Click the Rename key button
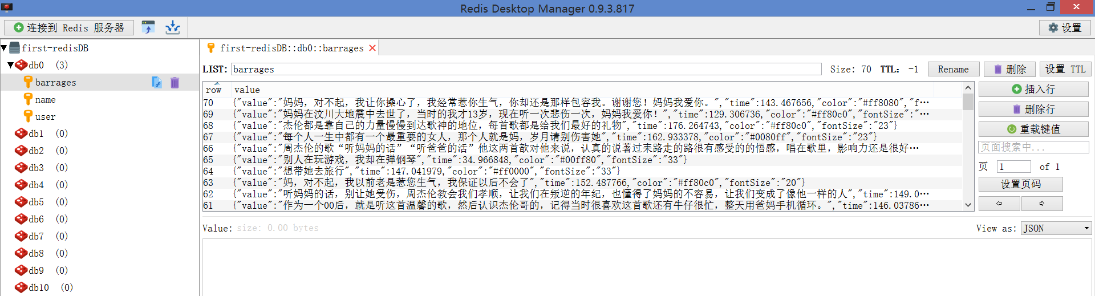 click(x=953, y=69)
